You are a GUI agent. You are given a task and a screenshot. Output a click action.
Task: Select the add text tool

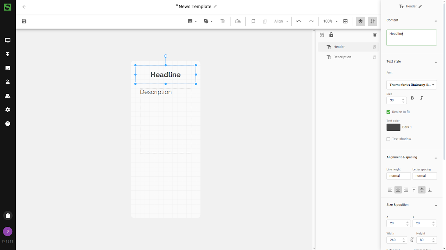coord(223,22)
